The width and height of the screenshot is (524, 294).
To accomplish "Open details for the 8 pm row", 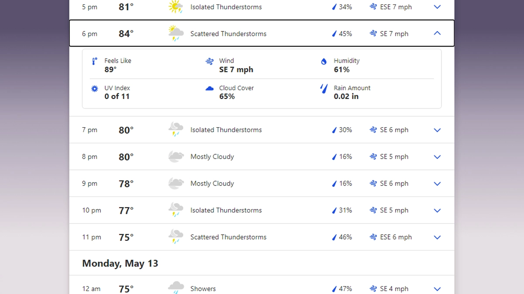I will (x=437, y=157).
